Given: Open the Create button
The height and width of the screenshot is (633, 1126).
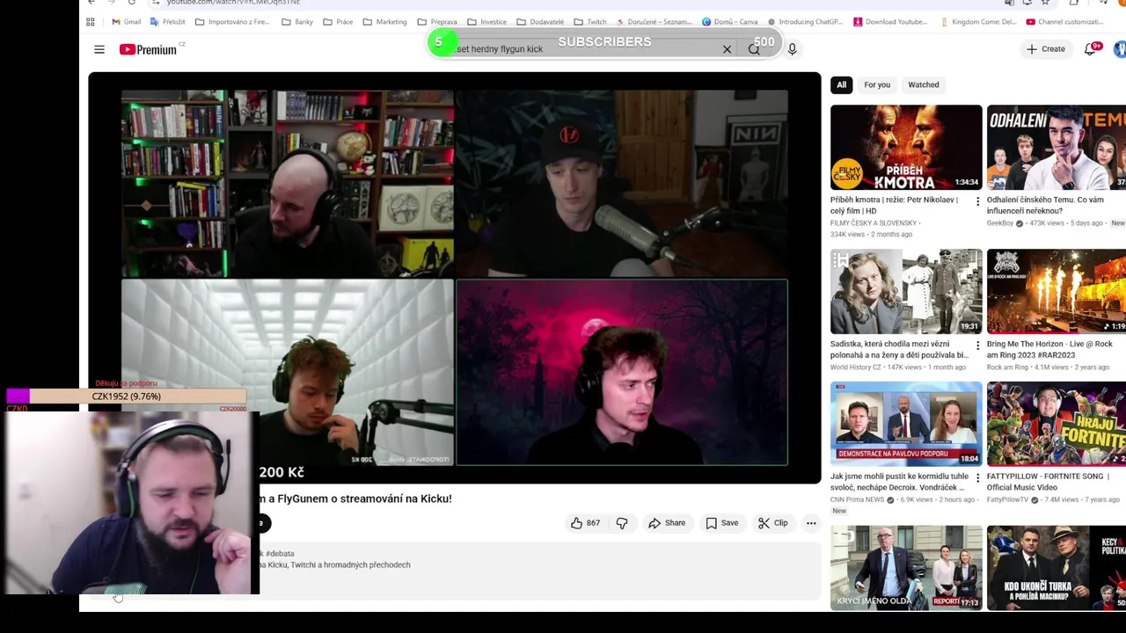Looking at the screenshot, I should [x=1045, y=49].
